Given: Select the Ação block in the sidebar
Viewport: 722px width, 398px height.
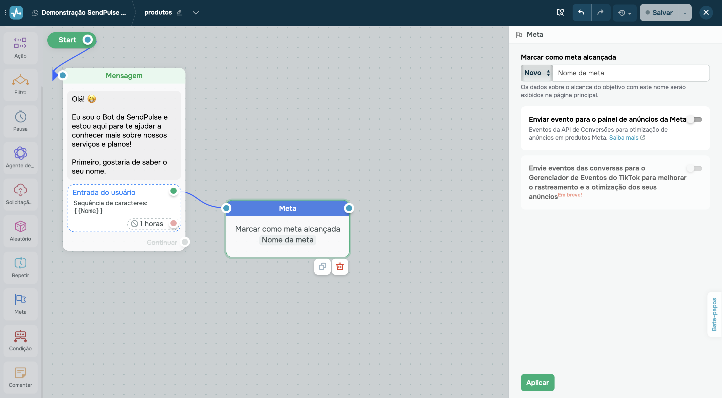Looking at the screenshot, I should [21, 48].
